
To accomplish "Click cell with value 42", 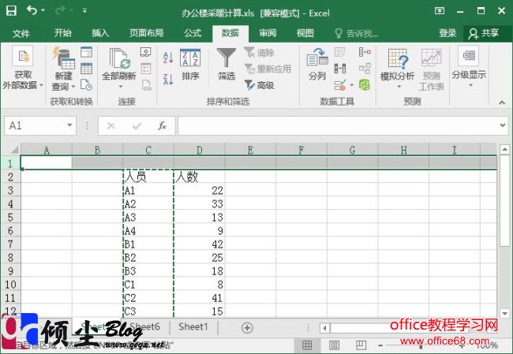I will [x=199, y=244].
